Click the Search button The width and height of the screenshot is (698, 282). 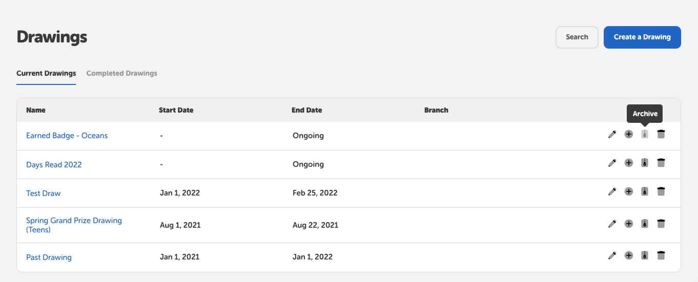click(577, 37)
